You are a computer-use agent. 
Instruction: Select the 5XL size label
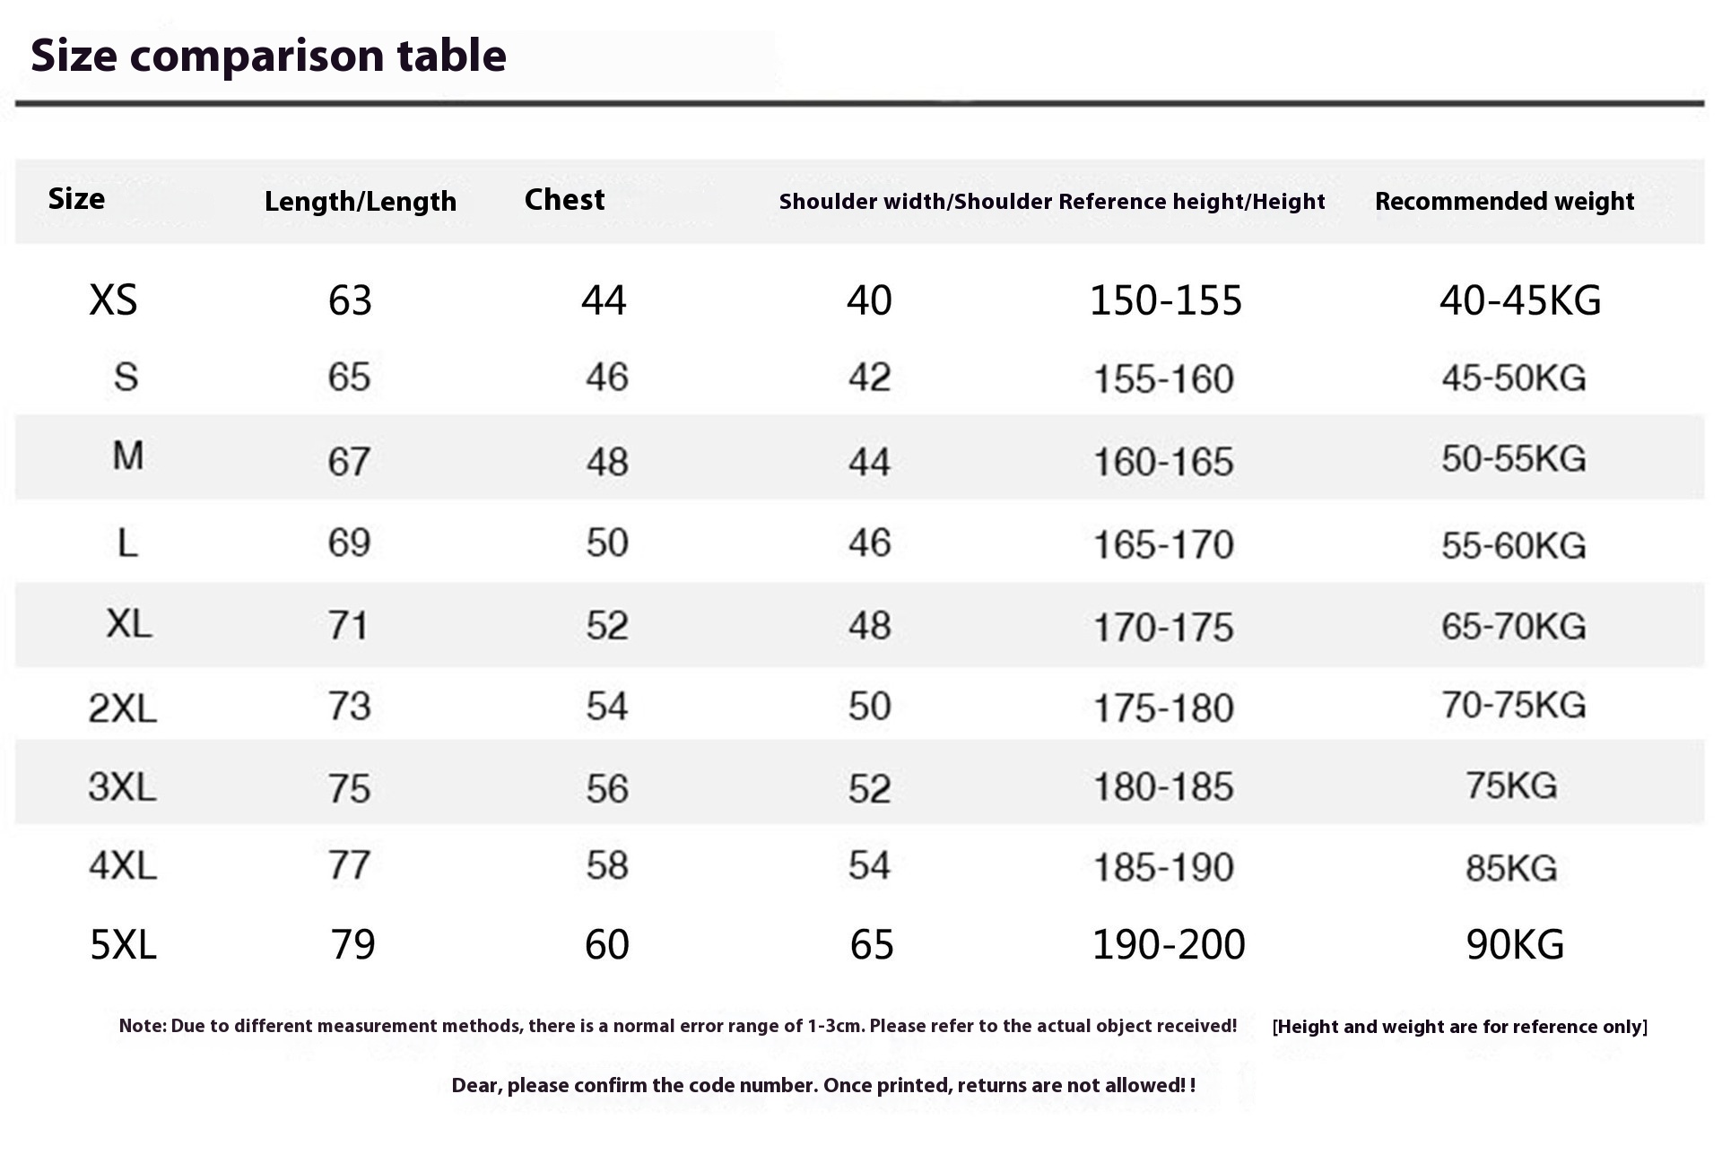tap(123, 944)
